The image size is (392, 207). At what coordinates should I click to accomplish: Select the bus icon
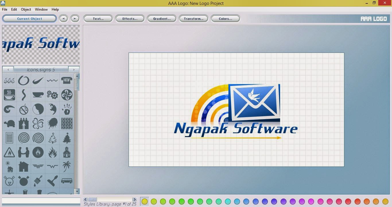(x=67, y=181)
